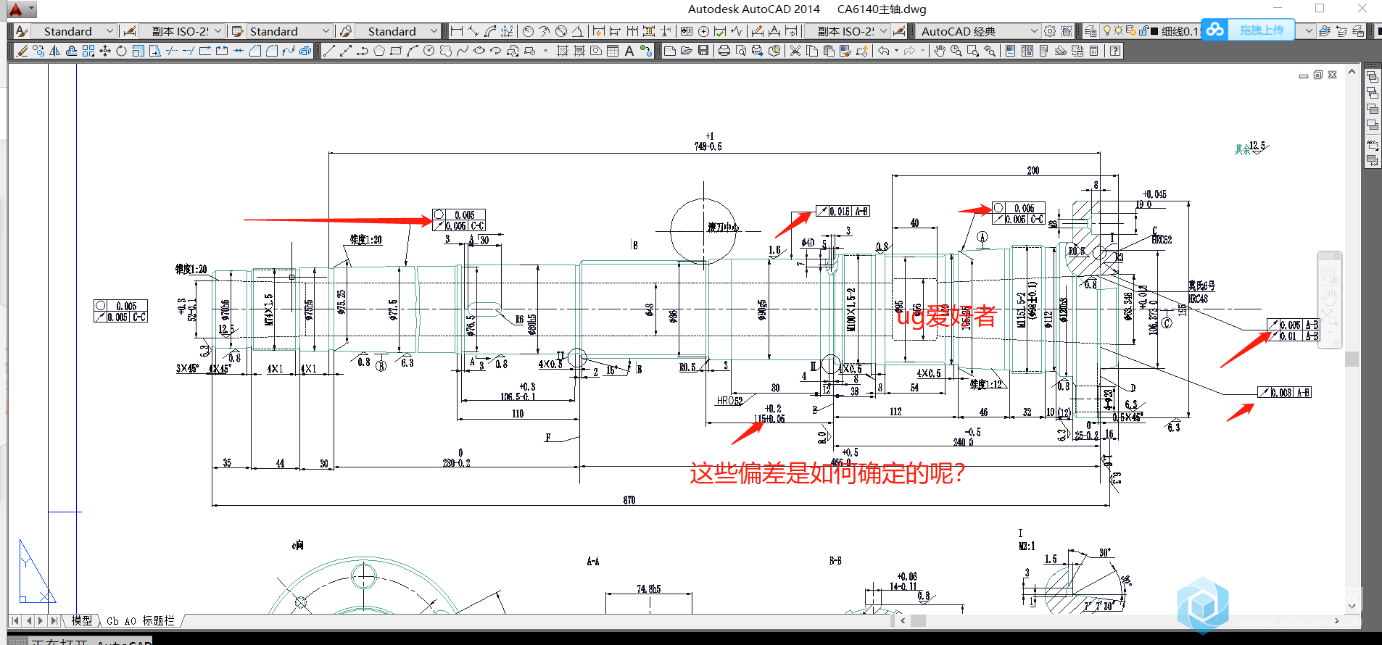
Task: Click the layer color black swatch
Action: tap(1154, 31)
